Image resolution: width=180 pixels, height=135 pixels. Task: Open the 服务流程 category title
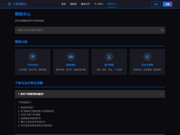(x=71, y=65)
